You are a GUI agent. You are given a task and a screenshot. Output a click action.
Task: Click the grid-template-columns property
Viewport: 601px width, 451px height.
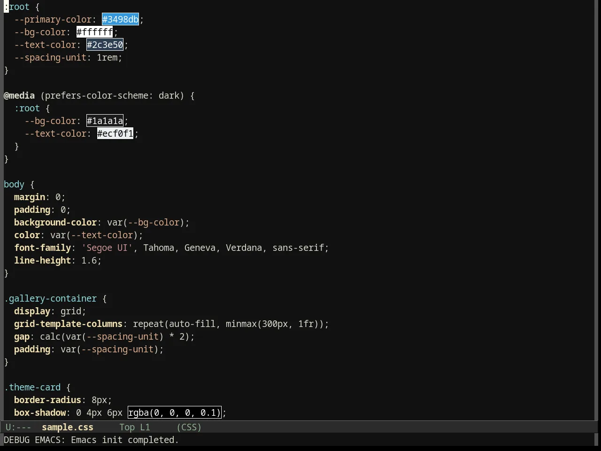[68, 324]
